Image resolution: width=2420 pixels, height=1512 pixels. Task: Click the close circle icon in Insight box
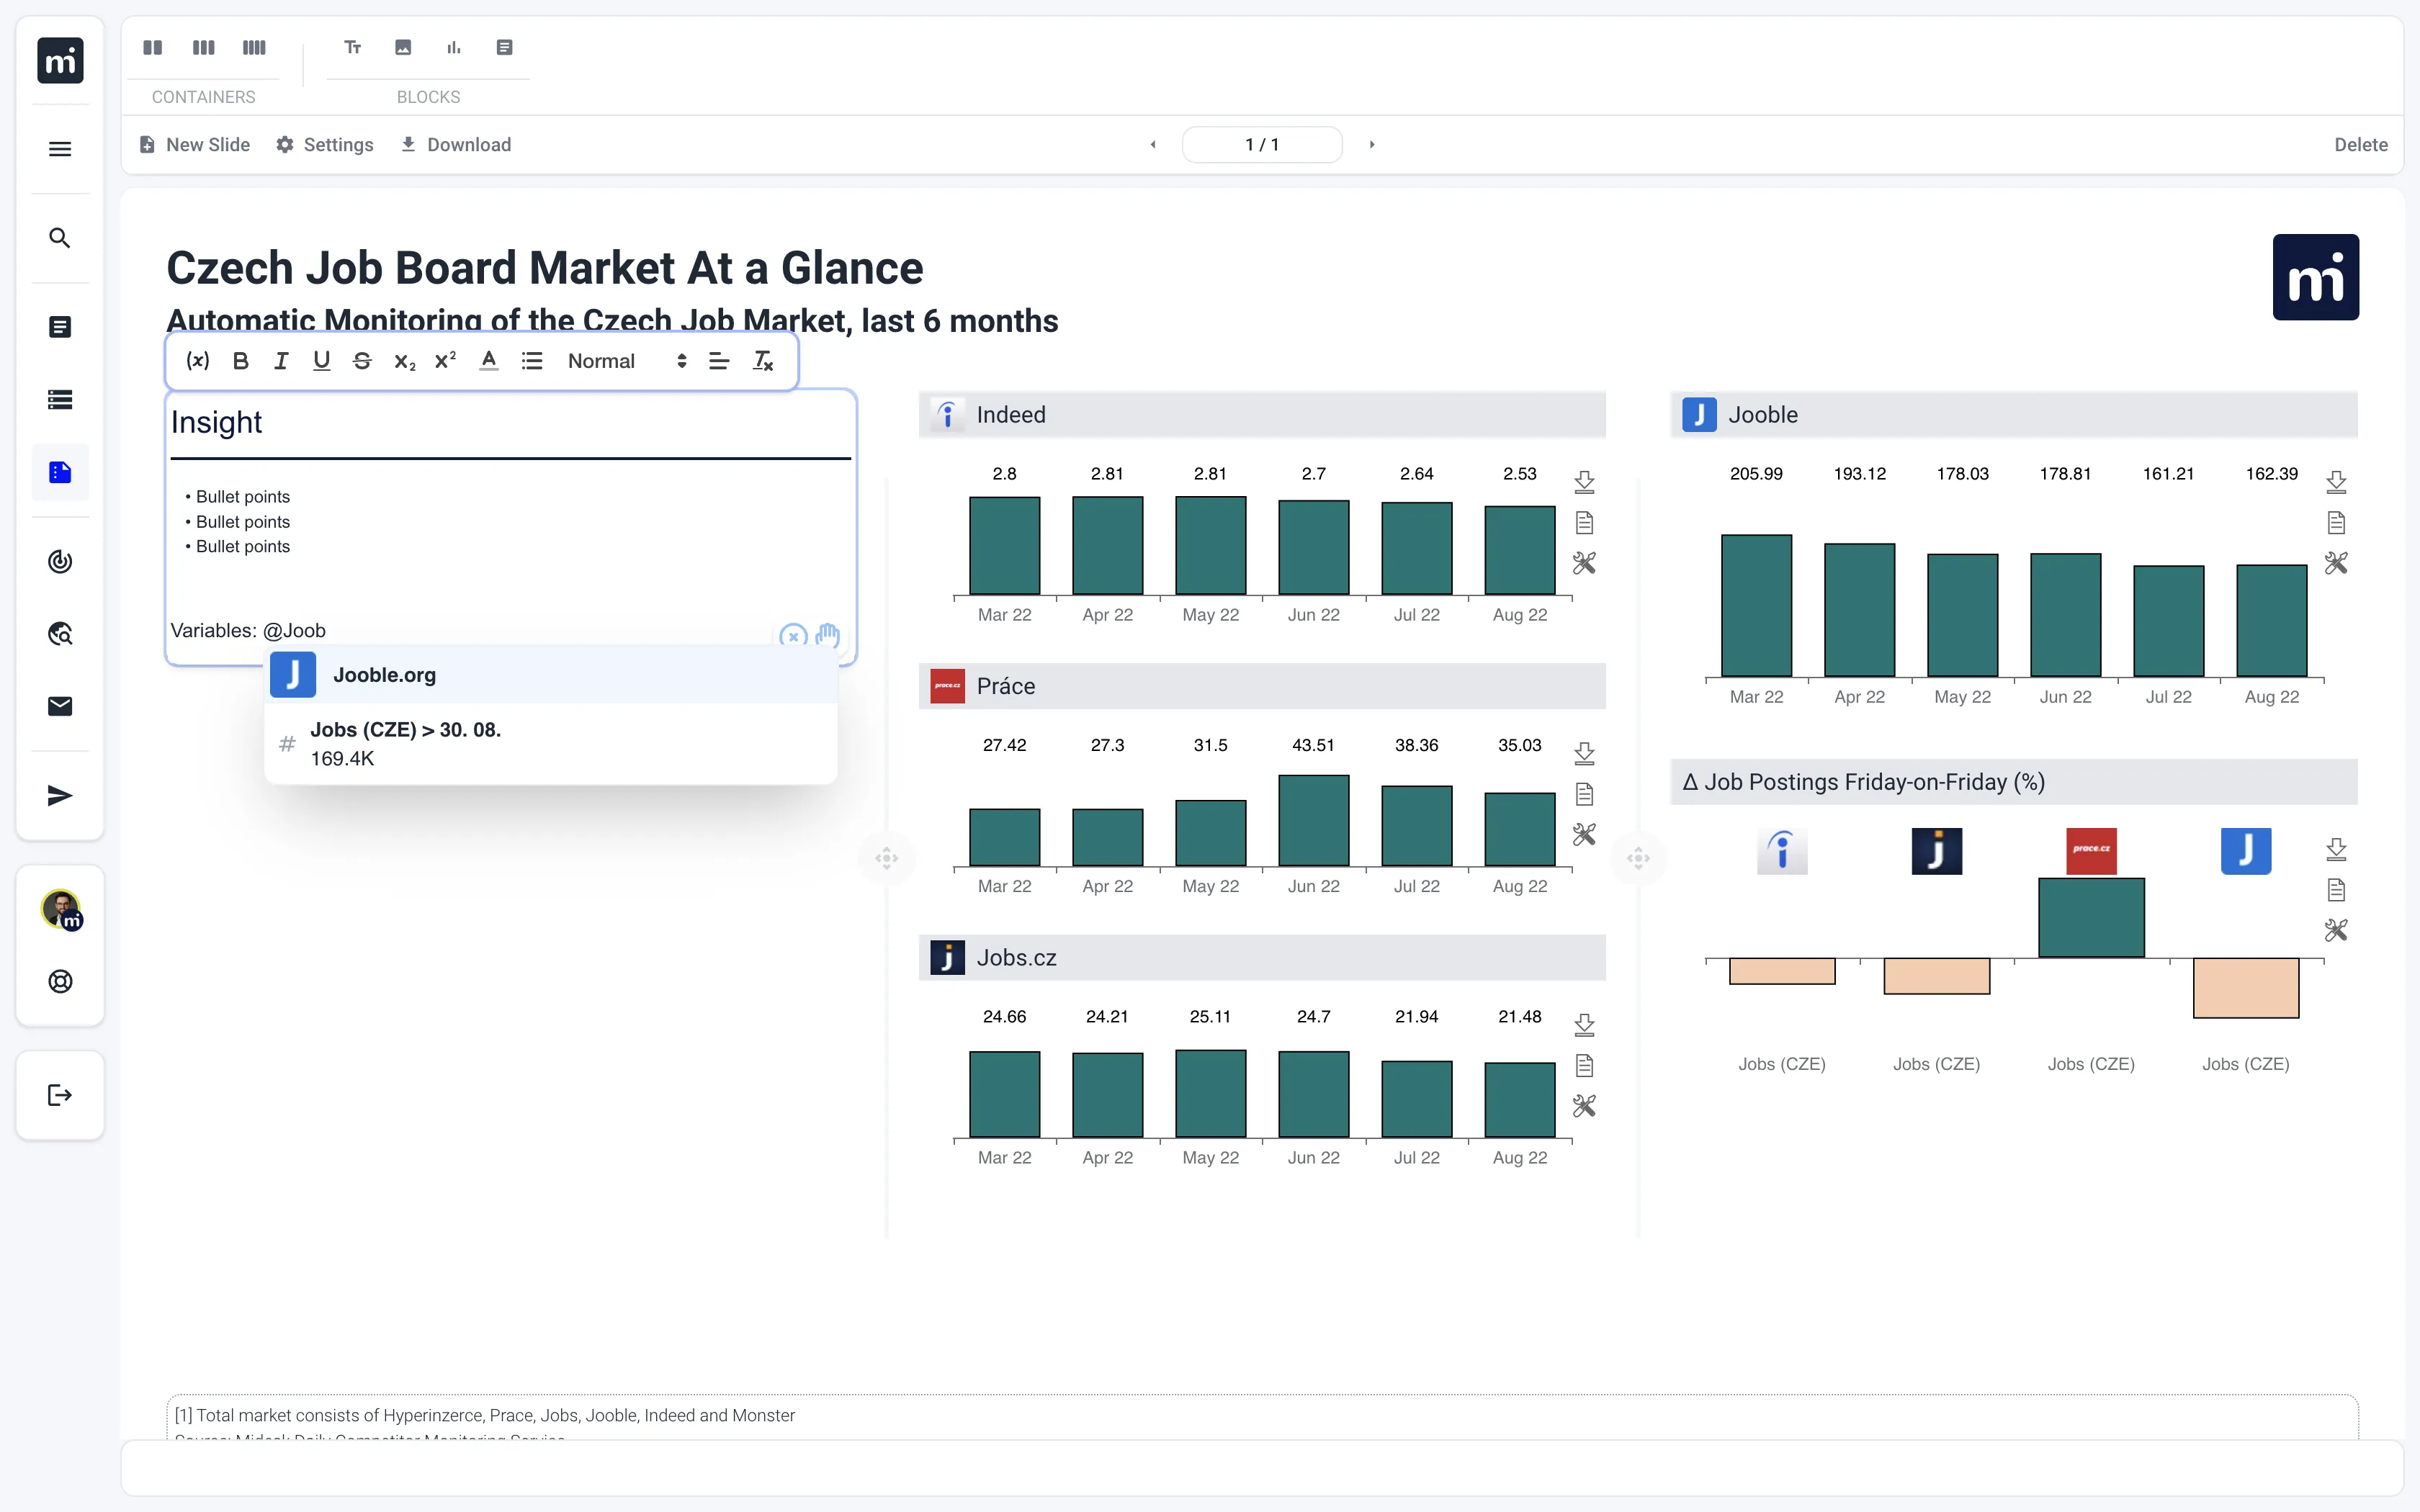click(793, 636)
